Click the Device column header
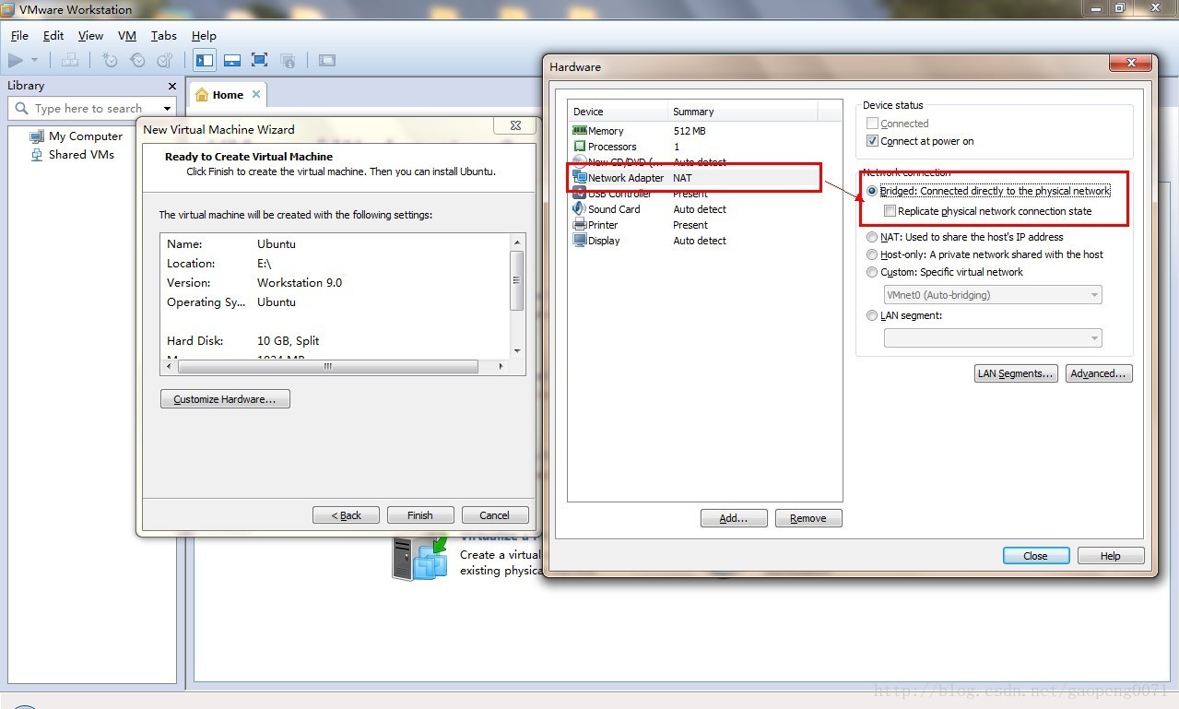Viewport: 1179px width, 709px height. tap(618, 112)
